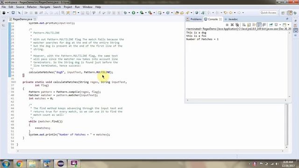Viewport: 299px width, 168px height.
Task: Click the Open Type icon
Action: [x=177, y=13]
